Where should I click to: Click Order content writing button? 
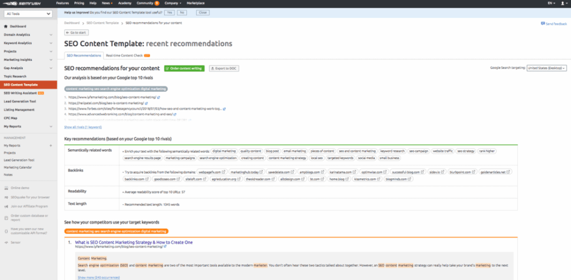pos(184,68)
